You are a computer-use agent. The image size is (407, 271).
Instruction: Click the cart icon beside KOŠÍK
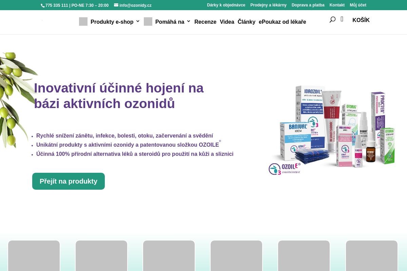pos(342,19)
